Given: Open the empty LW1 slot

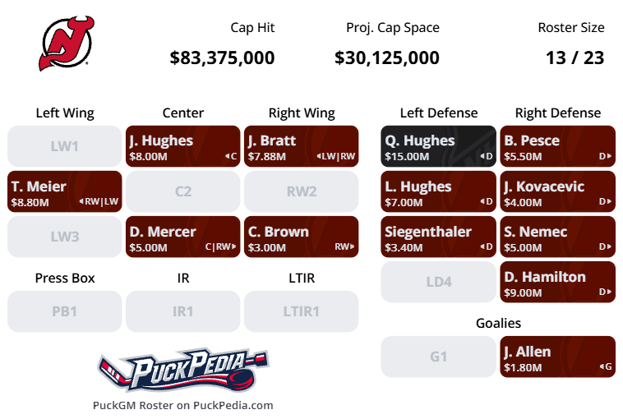Looking at the screenshot, I should coord(65,146).
